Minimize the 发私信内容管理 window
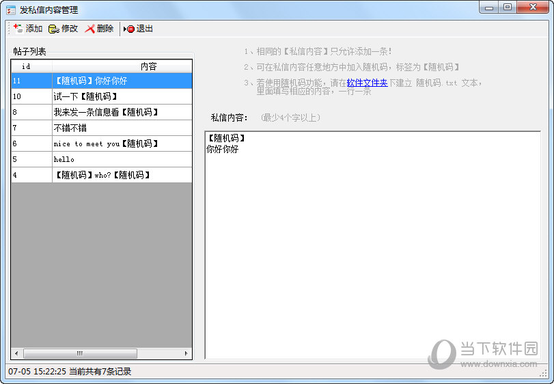Image resolution: width=554 pixels, height=384 pixels. [489, 7]
